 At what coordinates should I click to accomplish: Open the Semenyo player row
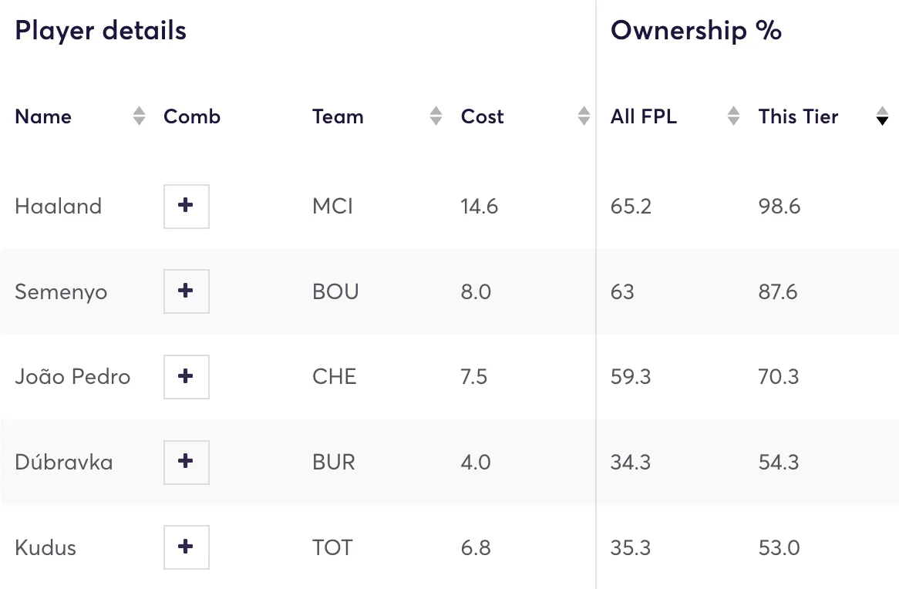(61, 292)
